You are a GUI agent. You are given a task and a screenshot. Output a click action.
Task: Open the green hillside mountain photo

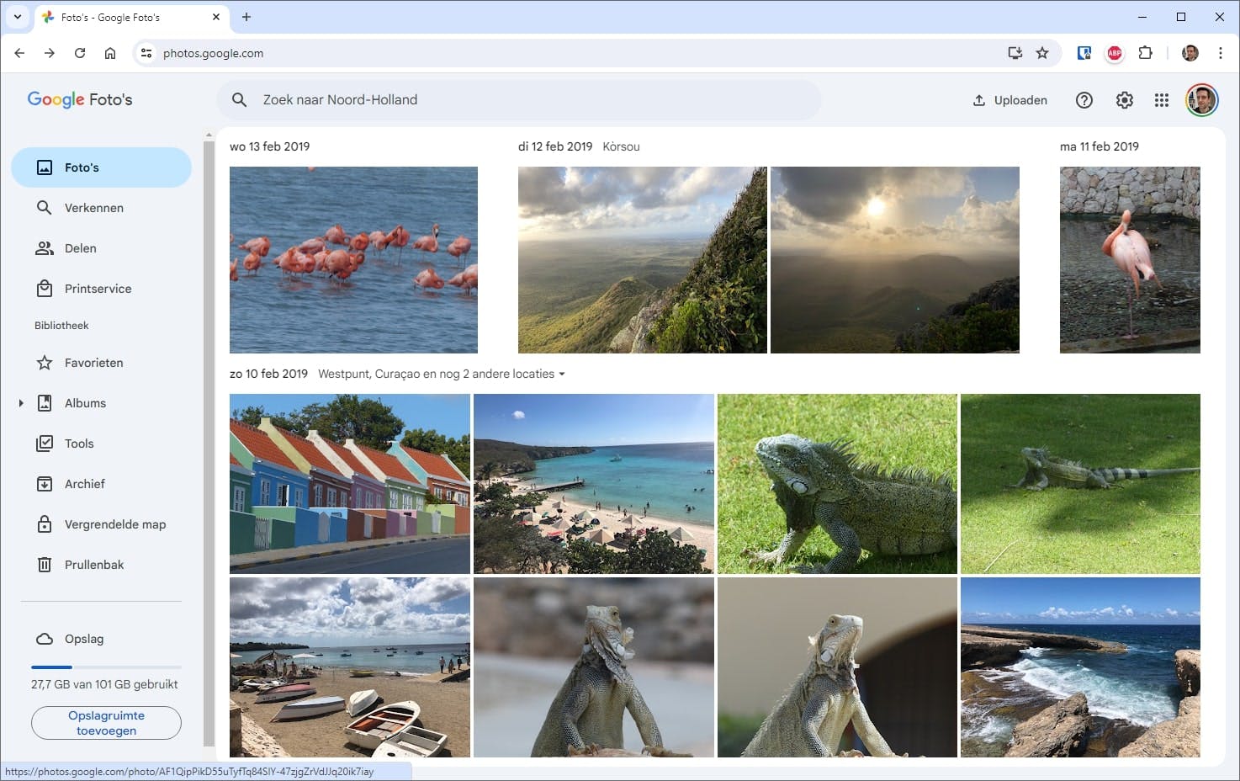643,259
